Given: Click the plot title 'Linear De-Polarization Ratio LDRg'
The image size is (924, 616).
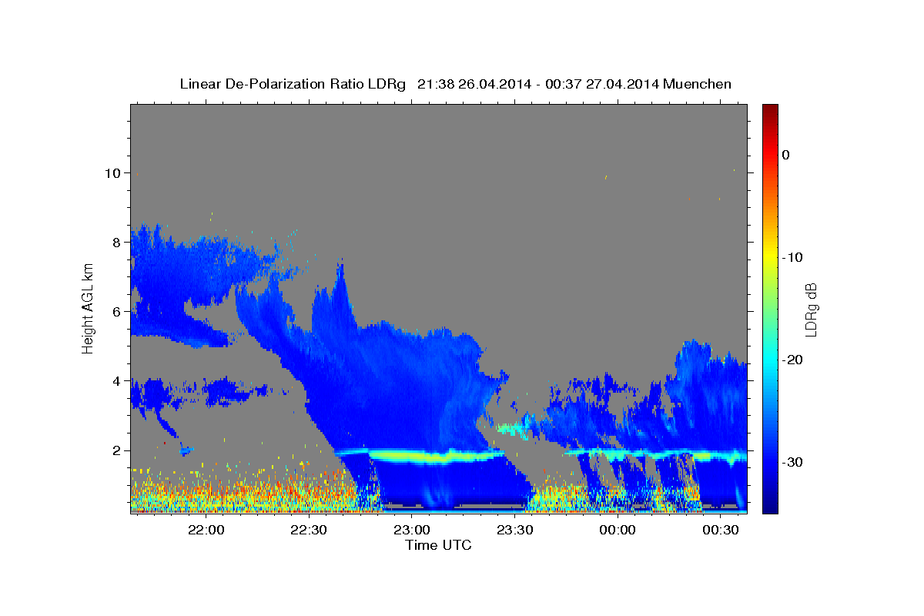Looking at the screenshot, I should 293,84.
